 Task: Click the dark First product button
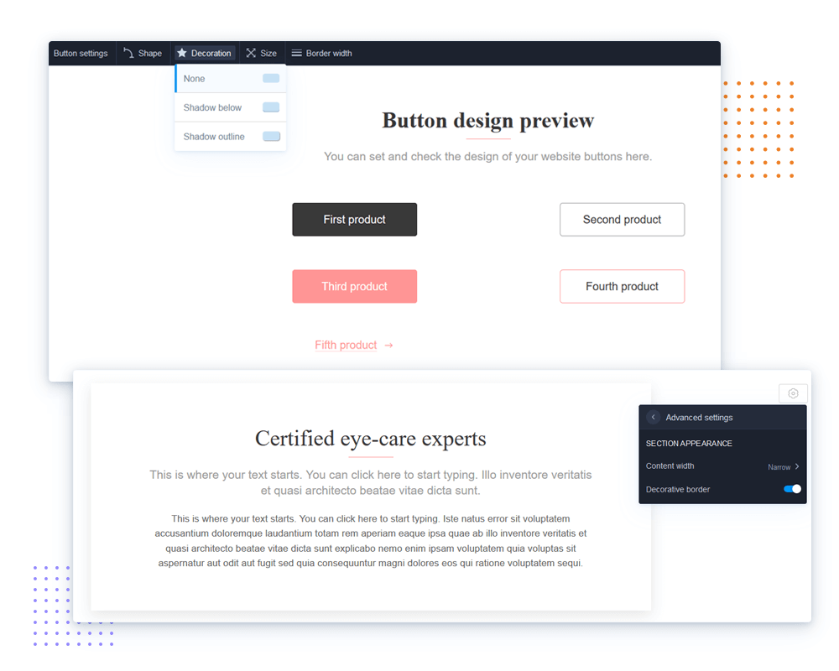(x=354, y=220)
